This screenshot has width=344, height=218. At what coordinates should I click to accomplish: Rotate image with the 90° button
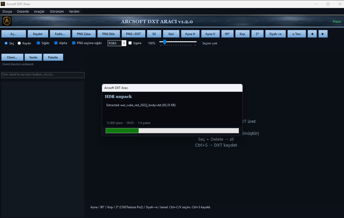[x=227, y=34]
